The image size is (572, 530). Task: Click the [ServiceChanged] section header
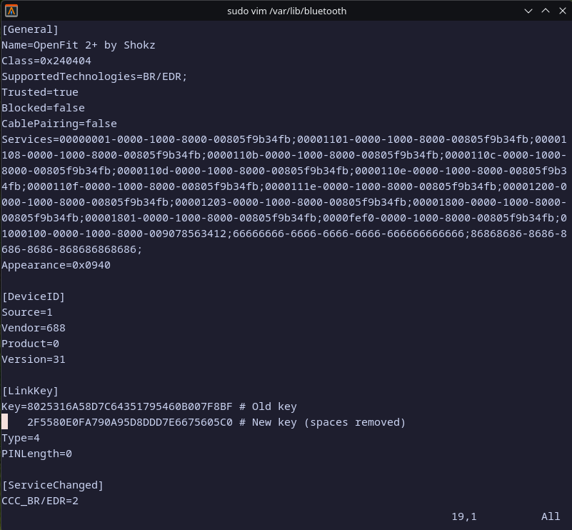(53, 485)
